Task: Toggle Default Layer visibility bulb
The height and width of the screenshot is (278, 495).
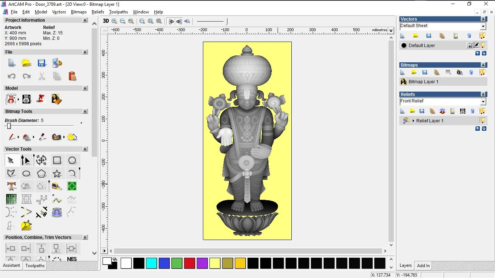Action: pos(483,45)
